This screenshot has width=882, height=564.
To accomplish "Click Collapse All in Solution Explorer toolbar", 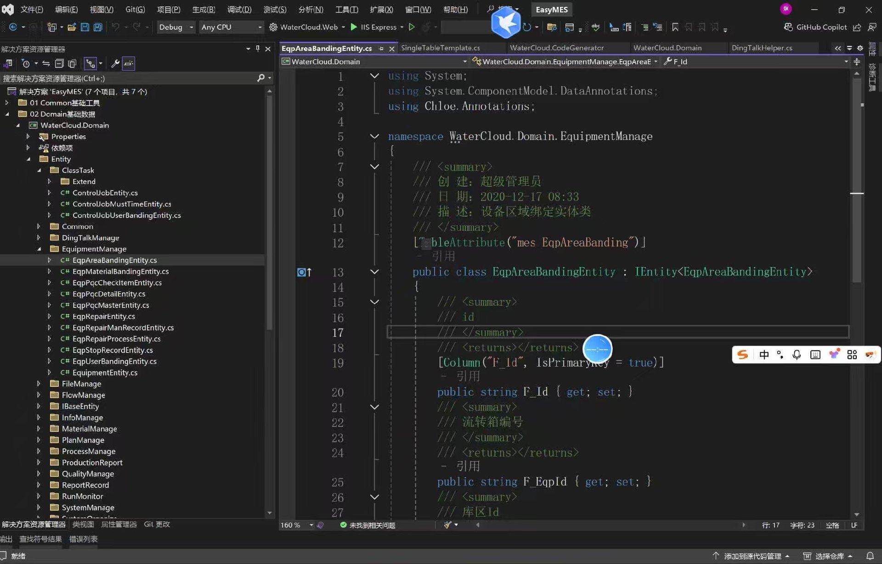I will tap(59, 63).
